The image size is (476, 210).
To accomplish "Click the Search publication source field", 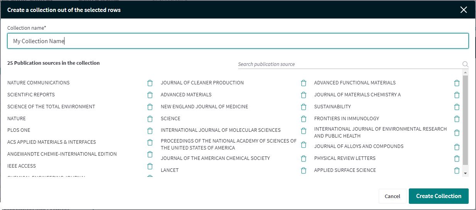I will (x=349, y=64).
